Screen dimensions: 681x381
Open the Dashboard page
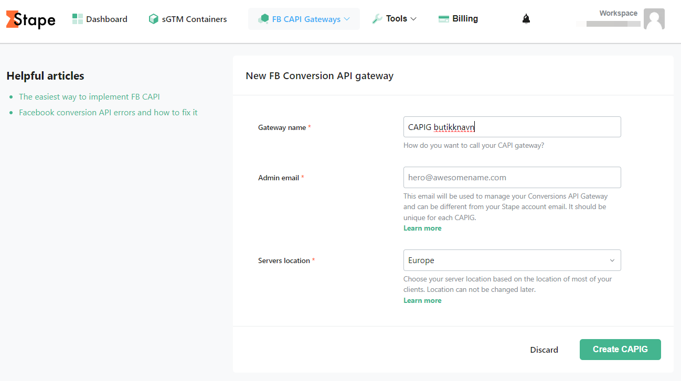click(107, 19)
